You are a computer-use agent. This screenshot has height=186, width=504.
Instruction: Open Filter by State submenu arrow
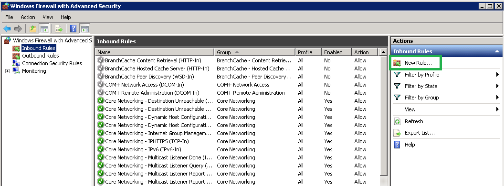(498, 86)
